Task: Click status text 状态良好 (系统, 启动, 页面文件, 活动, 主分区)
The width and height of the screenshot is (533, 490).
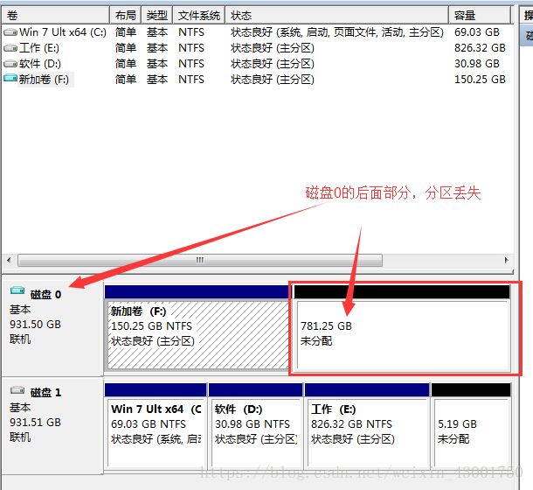Action: click(x=337, y=32)
